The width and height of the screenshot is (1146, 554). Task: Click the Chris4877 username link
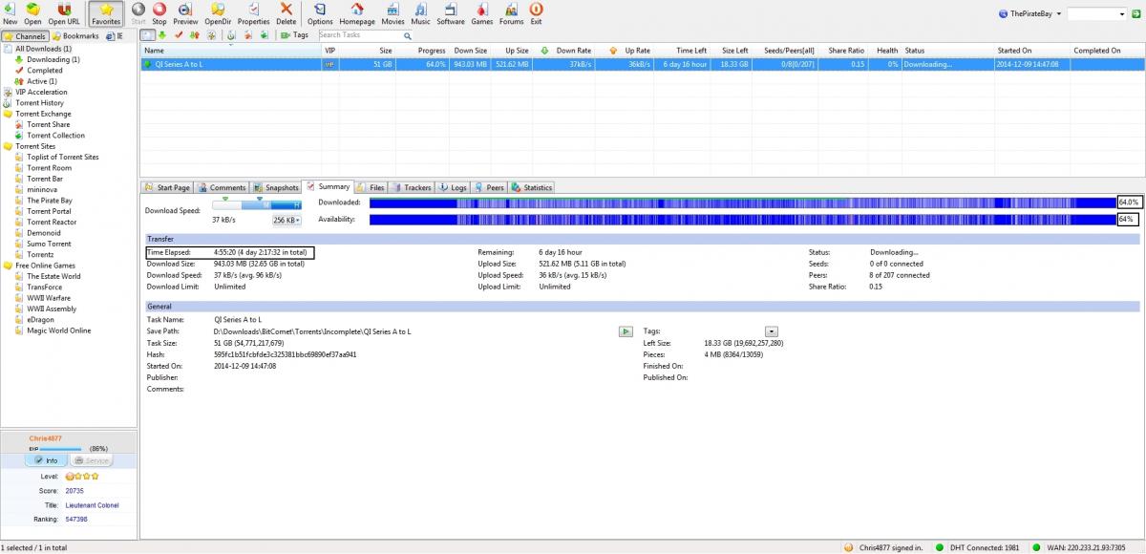pos(45,438)
